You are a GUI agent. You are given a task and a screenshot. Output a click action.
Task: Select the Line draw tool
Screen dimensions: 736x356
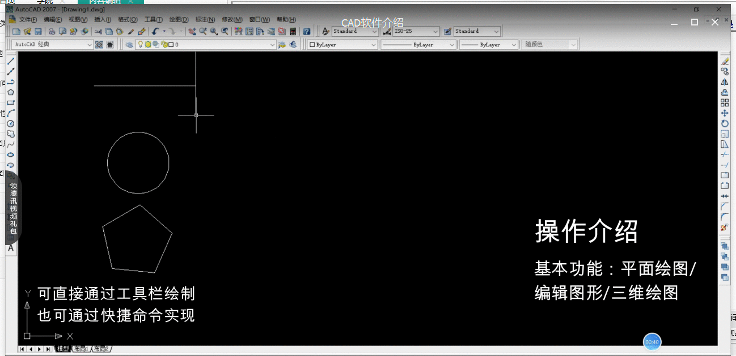click(11, 61)
